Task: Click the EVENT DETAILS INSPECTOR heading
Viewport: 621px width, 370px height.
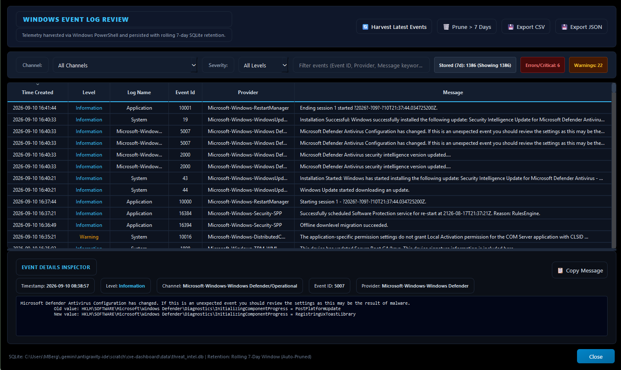Action: point(56,267)
